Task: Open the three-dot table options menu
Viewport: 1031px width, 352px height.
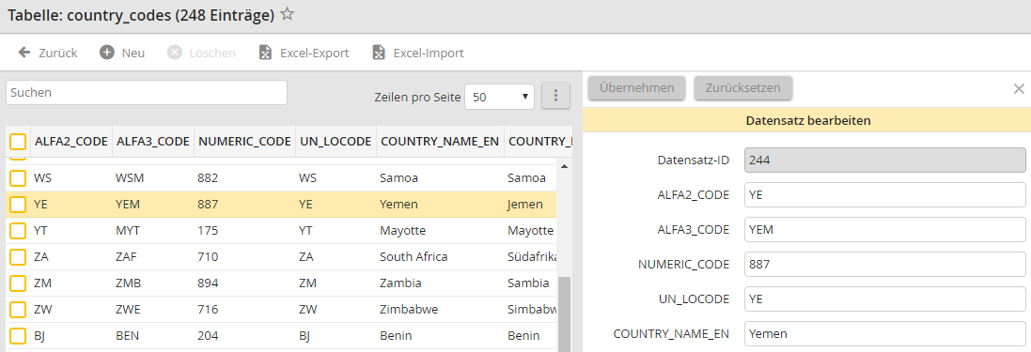Action: click(555, 96)
